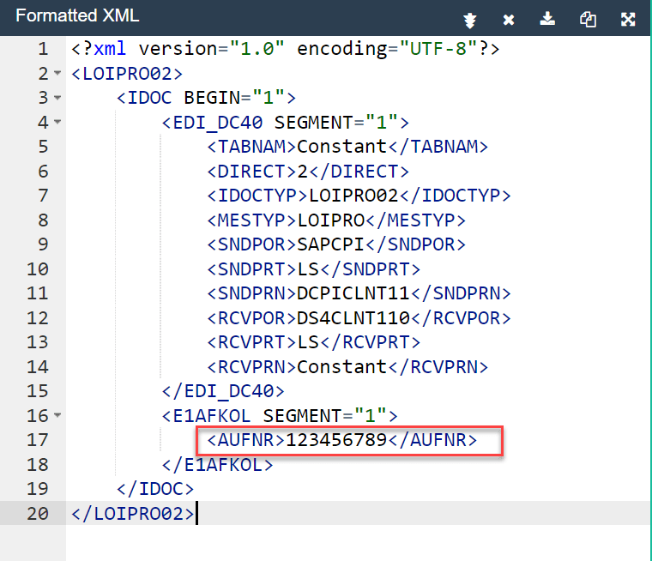The width and height of the screenshot is (652, 561).
Task: Click line number 17 in the gutter
Action: click(38, 441)
